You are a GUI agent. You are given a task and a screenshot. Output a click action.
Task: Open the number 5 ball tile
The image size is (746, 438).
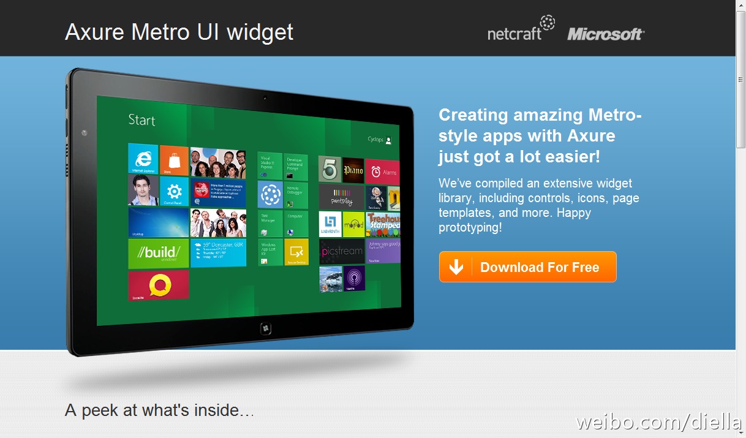[x=330, y=169]
